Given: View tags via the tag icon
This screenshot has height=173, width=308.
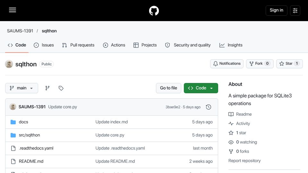Looking at the screenshot, I should 61,88.
